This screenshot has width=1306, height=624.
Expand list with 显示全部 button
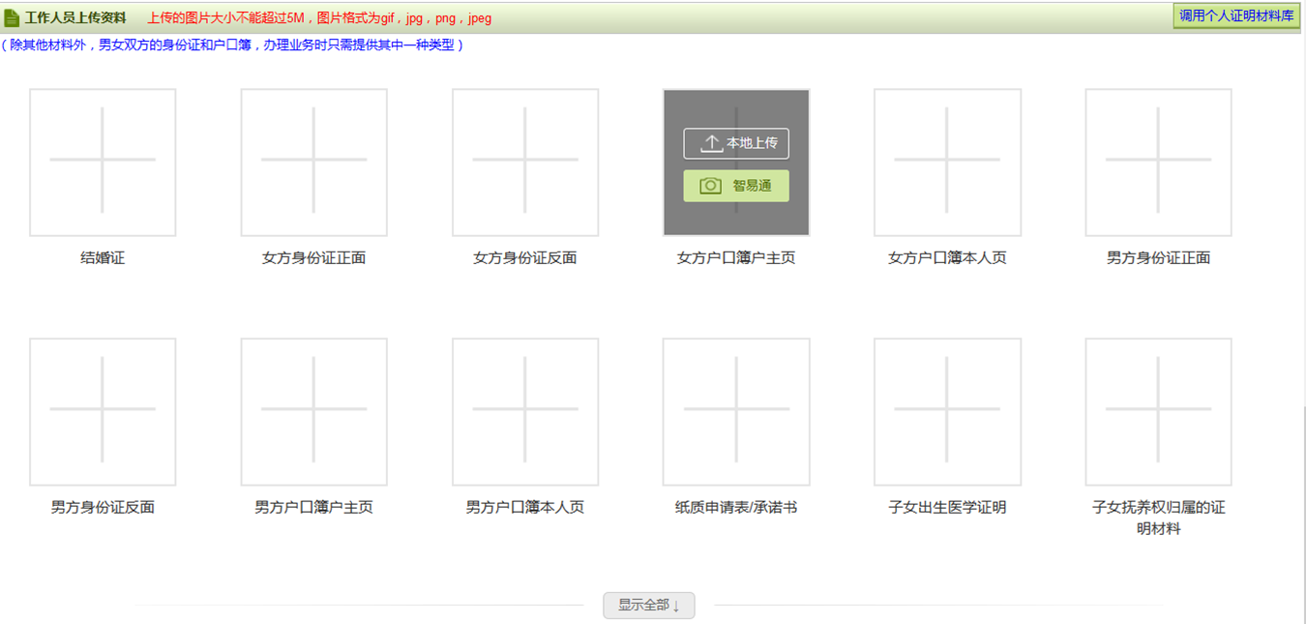648,606
